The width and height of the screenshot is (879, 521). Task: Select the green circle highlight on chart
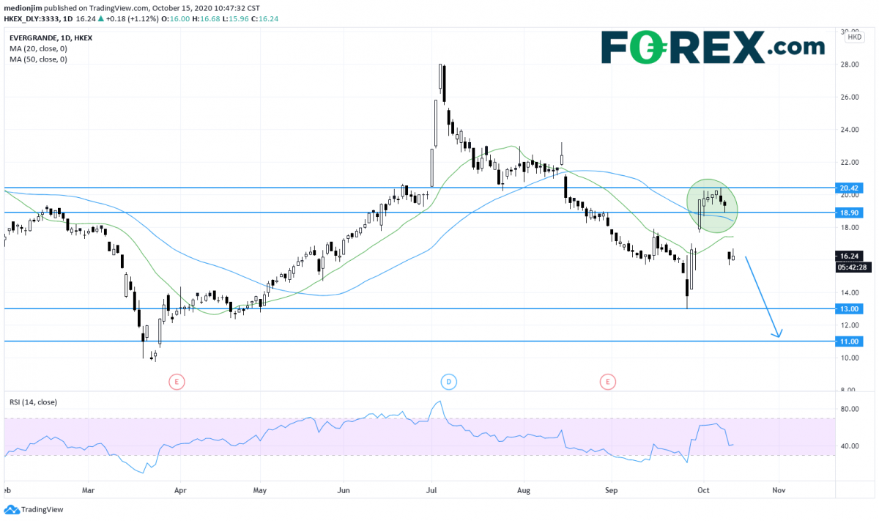[711, 204]
